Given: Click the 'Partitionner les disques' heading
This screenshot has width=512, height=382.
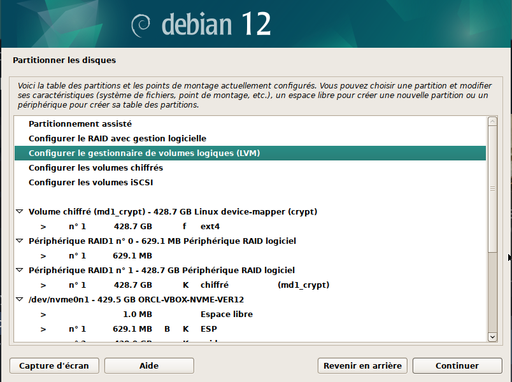Looking at the screenshot, I should coord(64,60).
